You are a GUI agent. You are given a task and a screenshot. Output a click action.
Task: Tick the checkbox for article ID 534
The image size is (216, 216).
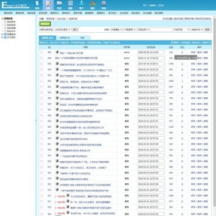(42, 70)
